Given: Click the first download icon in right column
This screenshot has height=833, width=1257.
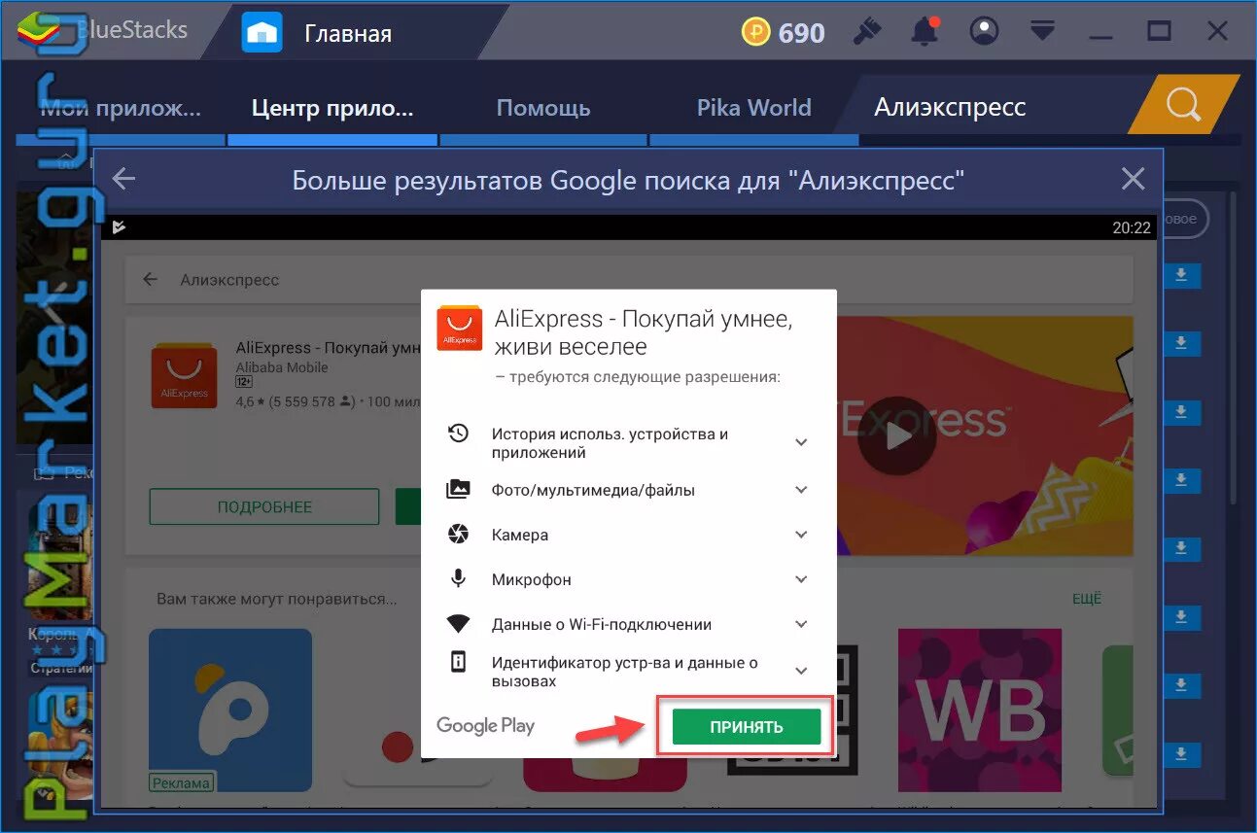Looking at the screenshot, I should point(1181,275).
